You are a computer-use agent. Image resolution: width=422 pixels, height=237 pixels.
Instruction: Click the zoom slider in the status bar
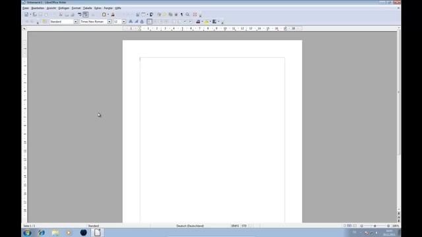[375, 226]
